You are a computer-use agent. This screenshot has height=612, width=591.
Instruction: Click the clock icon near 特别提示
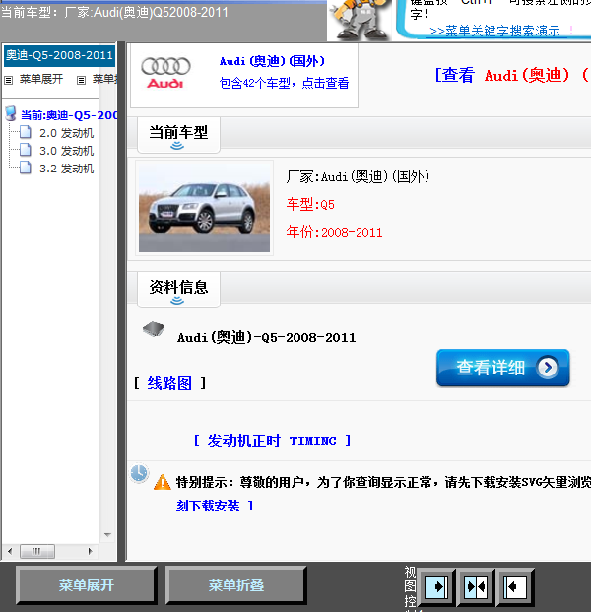tap(139, 473)
